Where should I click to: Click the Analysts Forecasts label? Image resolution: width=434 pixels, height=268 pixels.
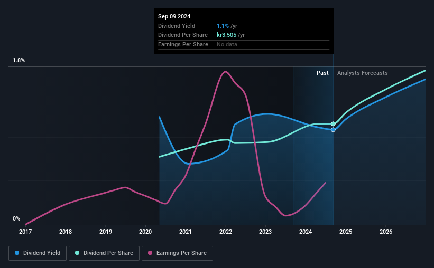click(x=363, y=73)
